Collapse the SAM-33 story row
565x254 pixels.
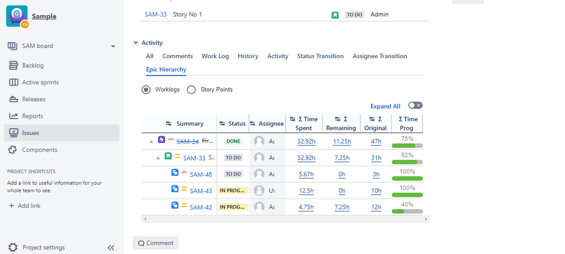pos(158,158)
